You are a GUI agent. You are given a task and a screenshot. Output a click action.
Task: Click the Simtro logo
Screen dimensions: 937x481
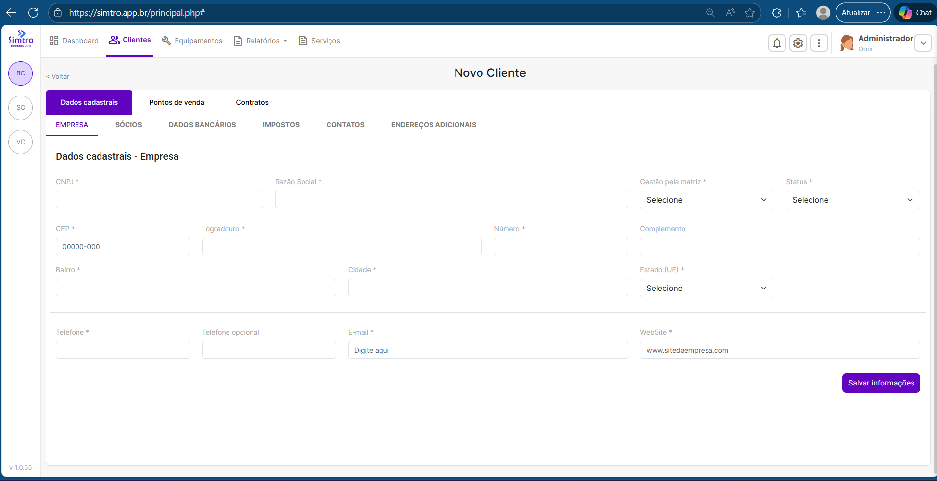pyautogui.click(x=21, y=39)
